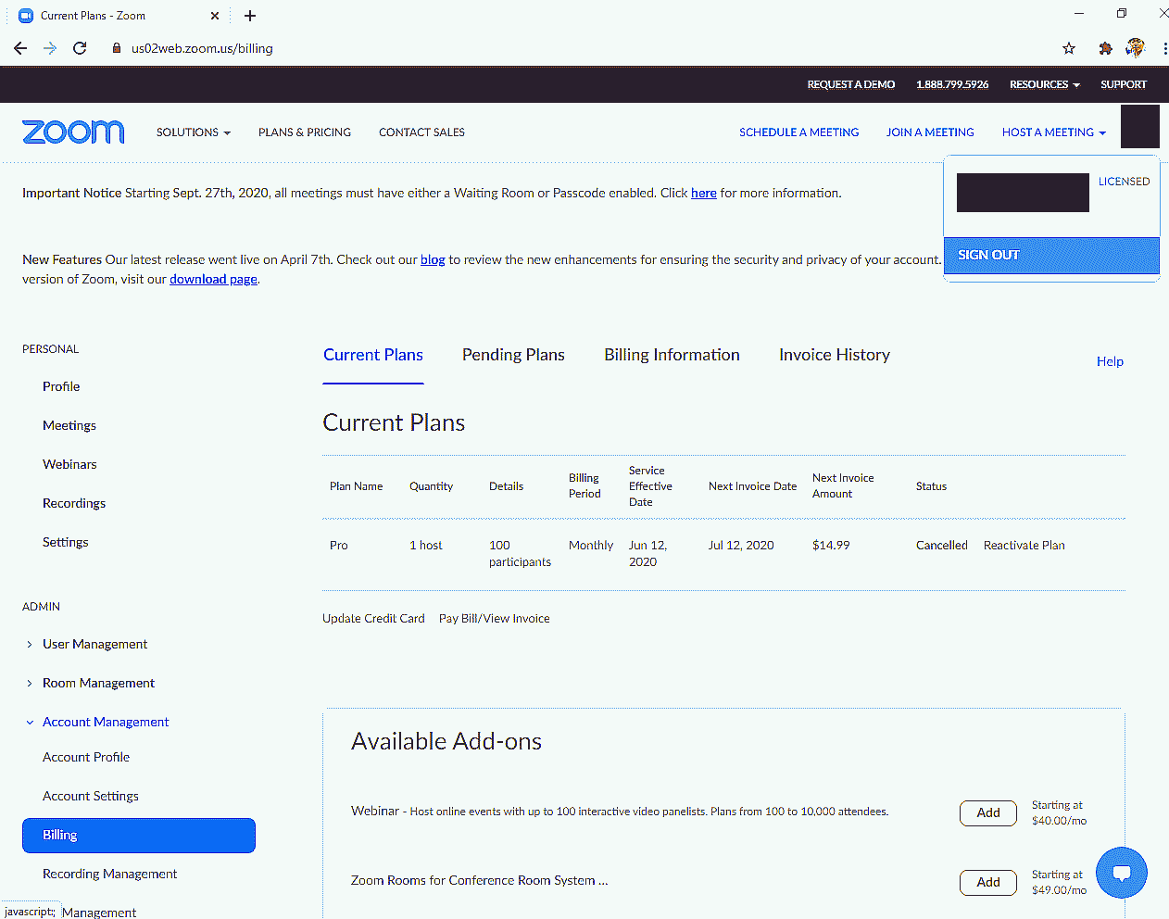Screen dimensions: 1169x919
Task: Bookmark this page with star icon
Action: coord(1069,48)
